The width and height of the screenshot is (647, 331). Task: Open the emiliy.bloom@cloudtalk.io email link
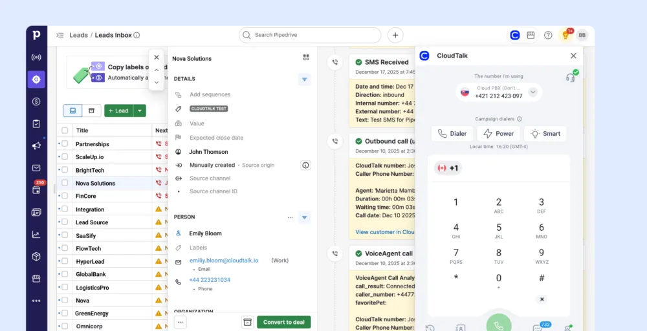coord(224,261)
